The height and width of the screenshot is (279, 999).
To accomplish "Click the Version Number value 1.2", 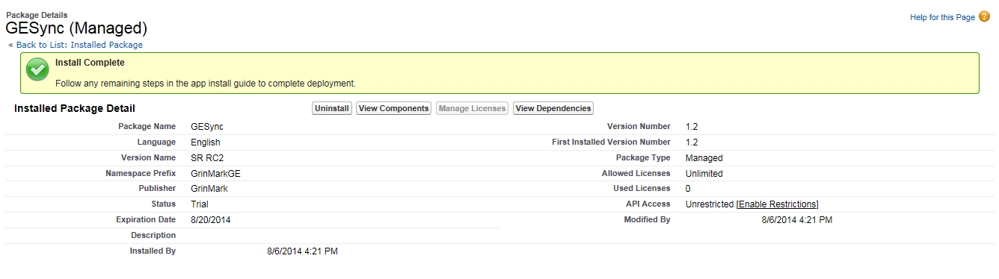I will 692,127.
